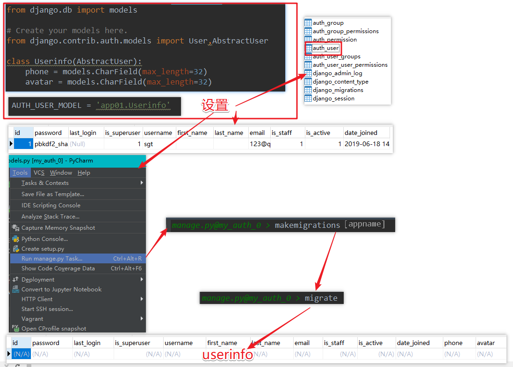Viewport: 513px width, 367px height.
Task: Click the class Userinfo(AbstractUser) code line
Action: [x=74, y=62]
